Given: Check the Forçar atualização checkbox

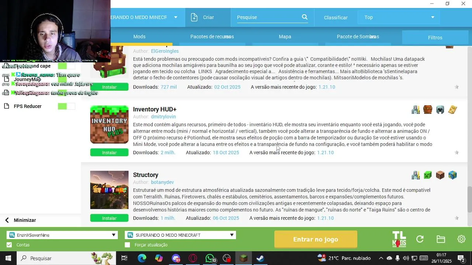Looking at the screenshot, I should pyautogui.click(x=128, y=245).
